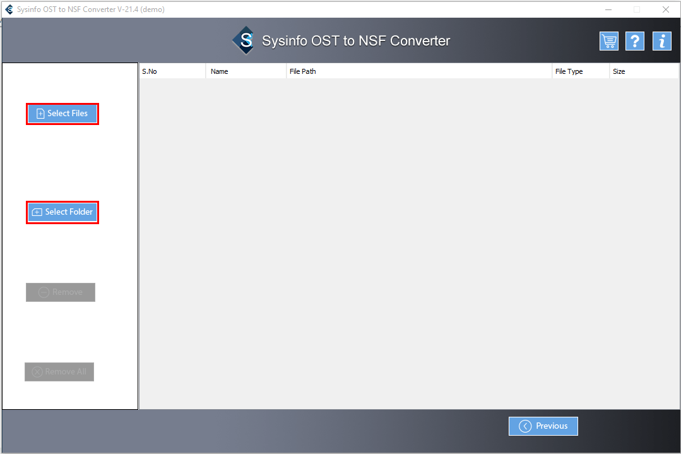Close the Sysinfo converter window

click(665, 9)
